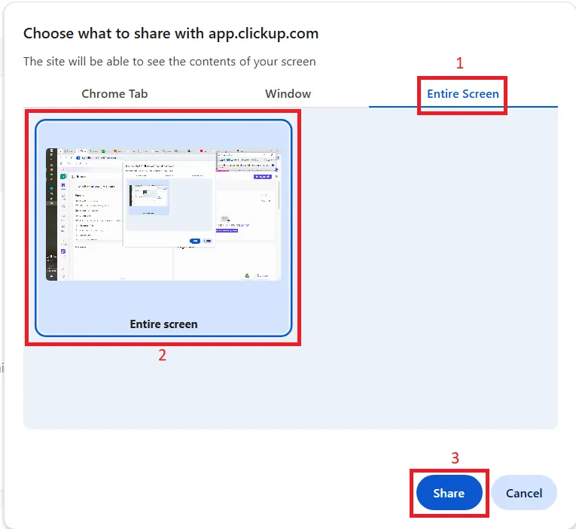Image resolution: width=576 pixels, height=529 pixels.
Task: Click the 'Entire screen' caption text
Action: [163, 324]
